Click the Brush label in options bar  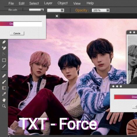click(x=13, y=10)
